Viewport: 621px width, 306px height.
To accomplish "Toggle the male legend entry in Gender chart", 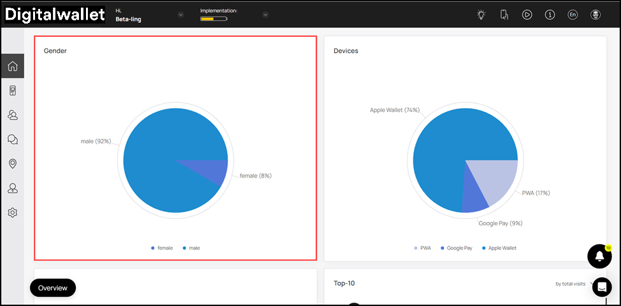I will pos(190,247).
